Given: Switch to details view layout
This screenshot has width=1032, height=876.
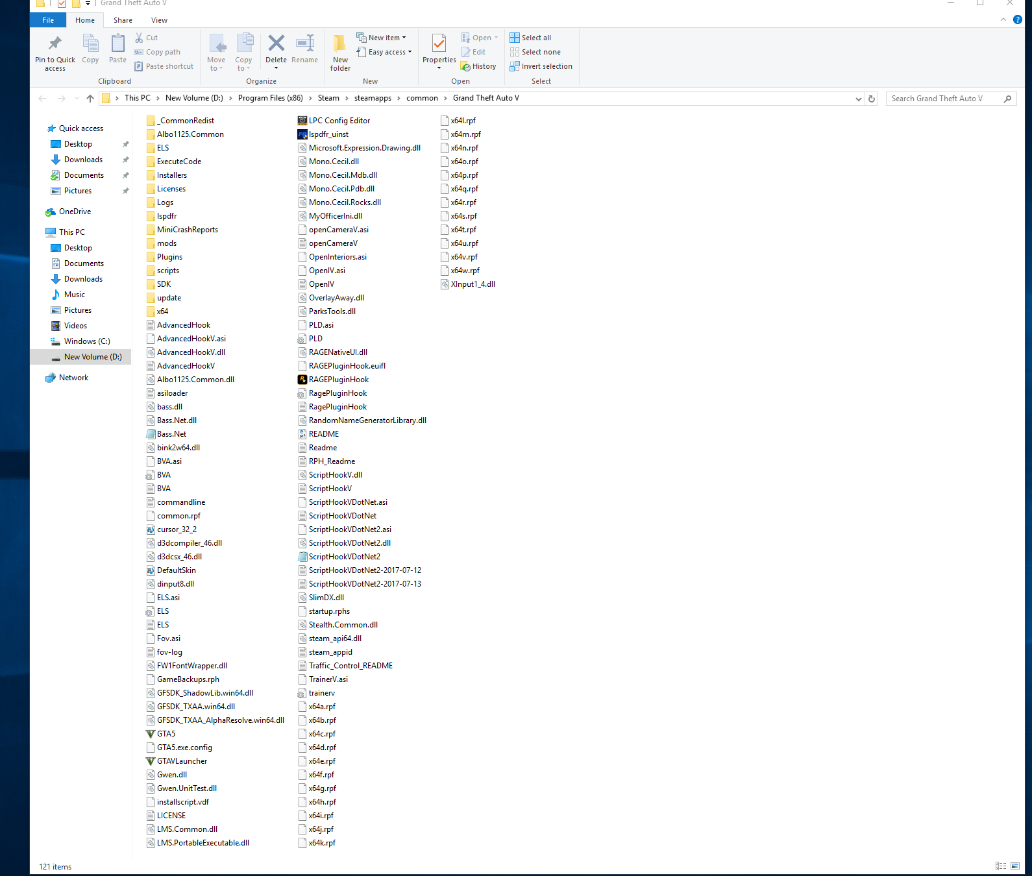Looking at the screenshot, I should point(1001,866).
